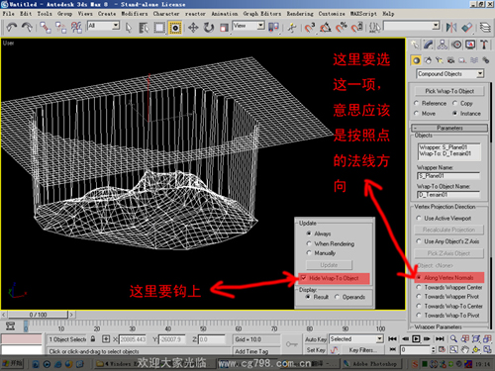495x371 pixels.
Task: Select the Bind to Space Warp tool
Action: (x=76, y=28)
